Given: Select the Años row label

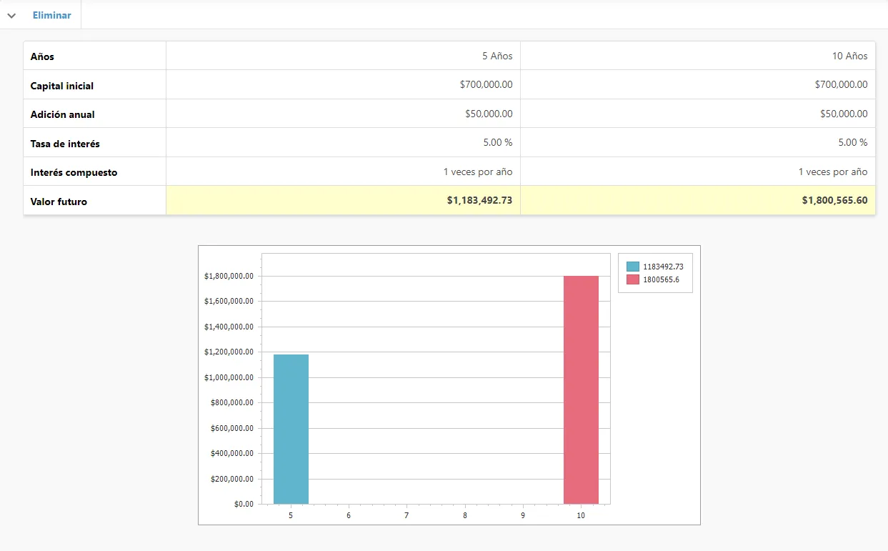Looking at the screenshot, I should (41, 56).
